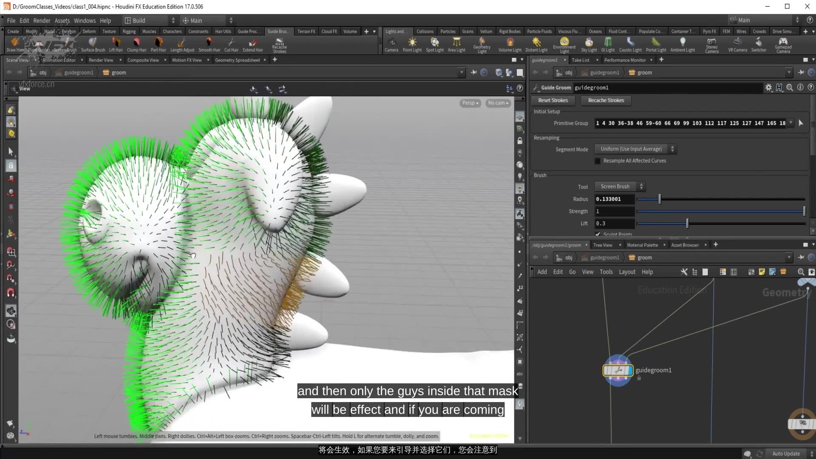Open network editor Add menu

tap(542, 272)
